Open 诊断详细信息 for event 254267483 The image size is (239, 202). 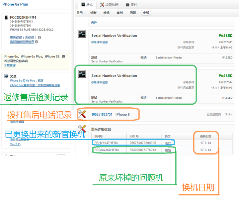(99, 42)
